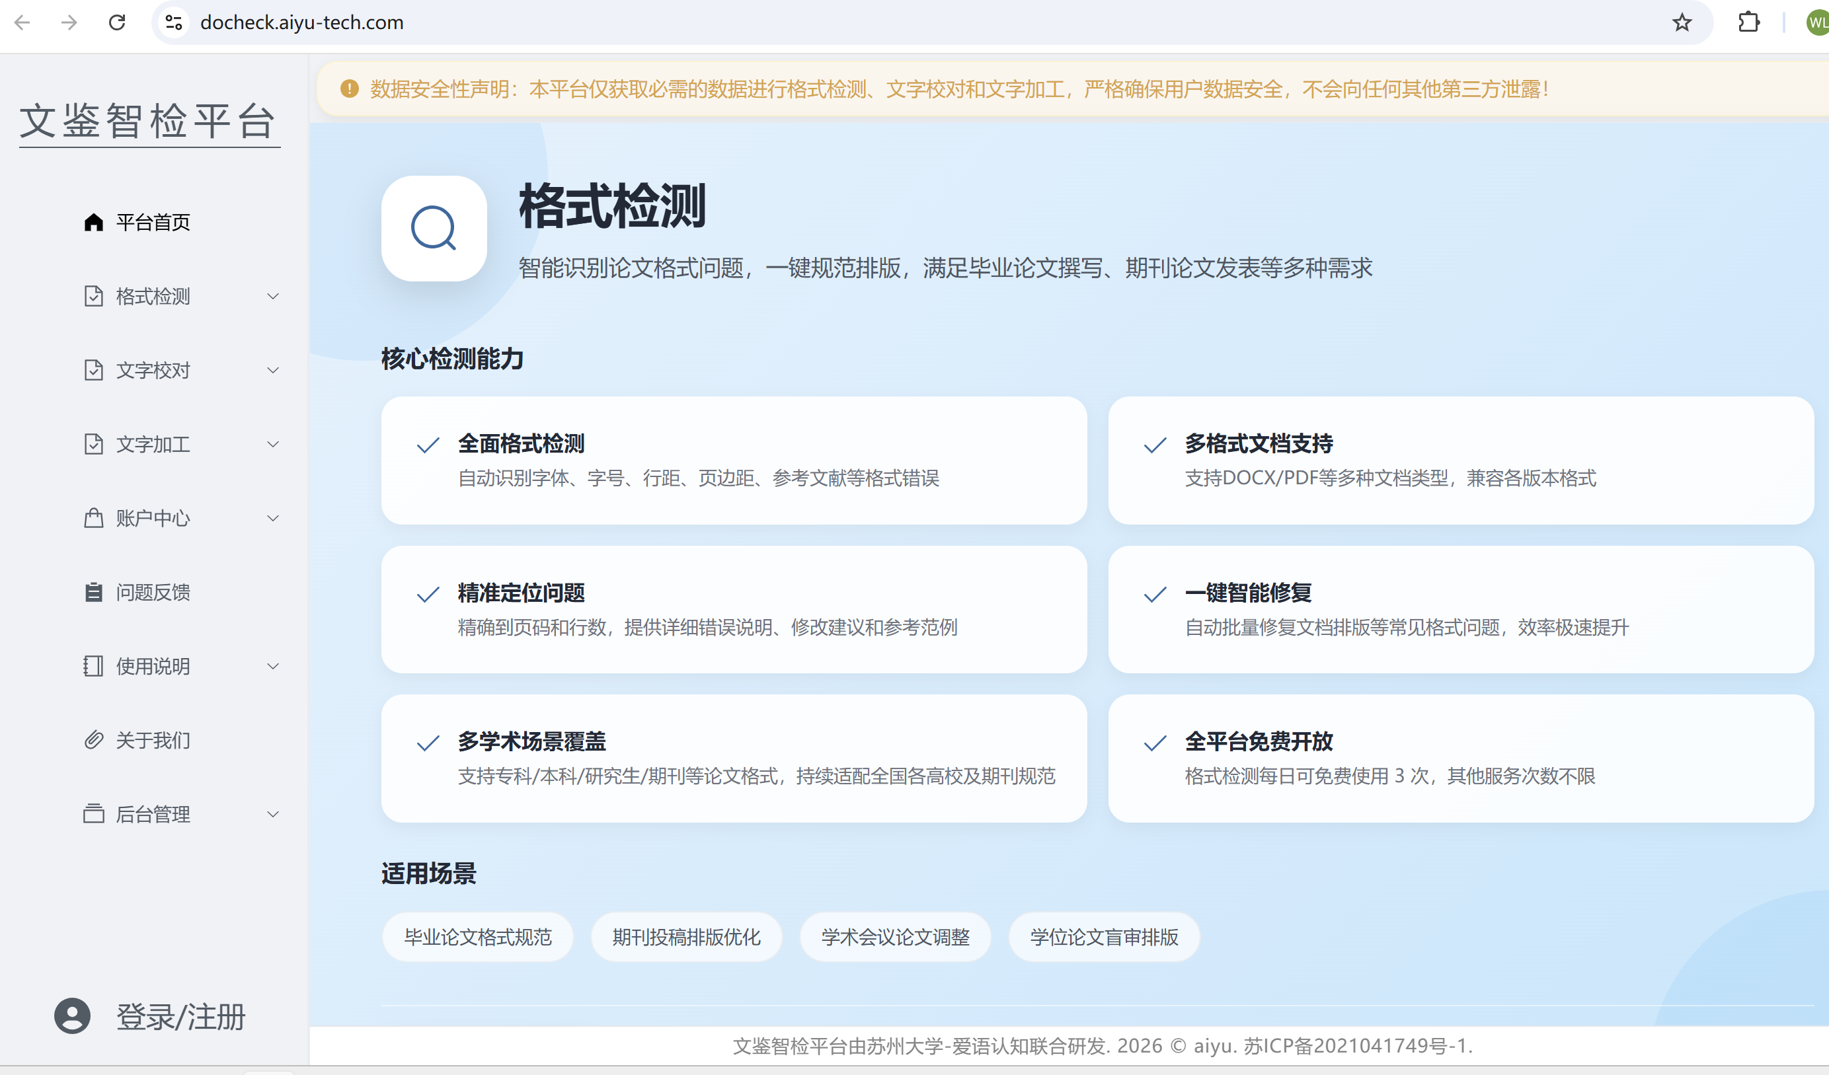The image size is (1829, 1075).
Task: Expand the 后台管理 menu chevron
Action: coord(273,814)
